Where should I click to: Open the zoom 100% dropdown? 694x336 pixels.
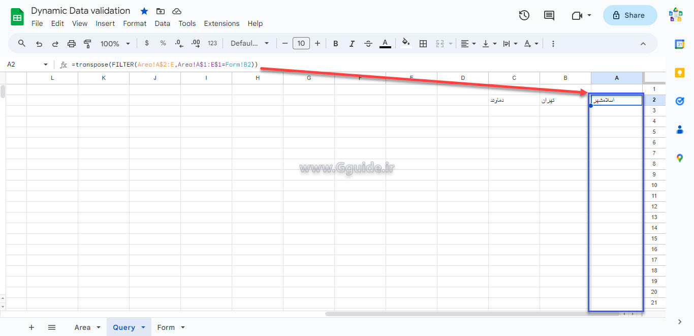tap(115, 44)
